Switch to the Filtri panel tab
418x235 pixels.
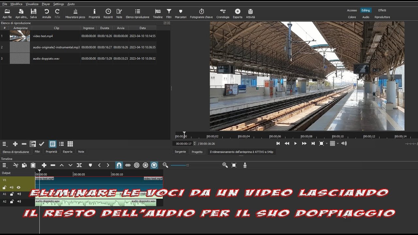click(x=38, y=152)
